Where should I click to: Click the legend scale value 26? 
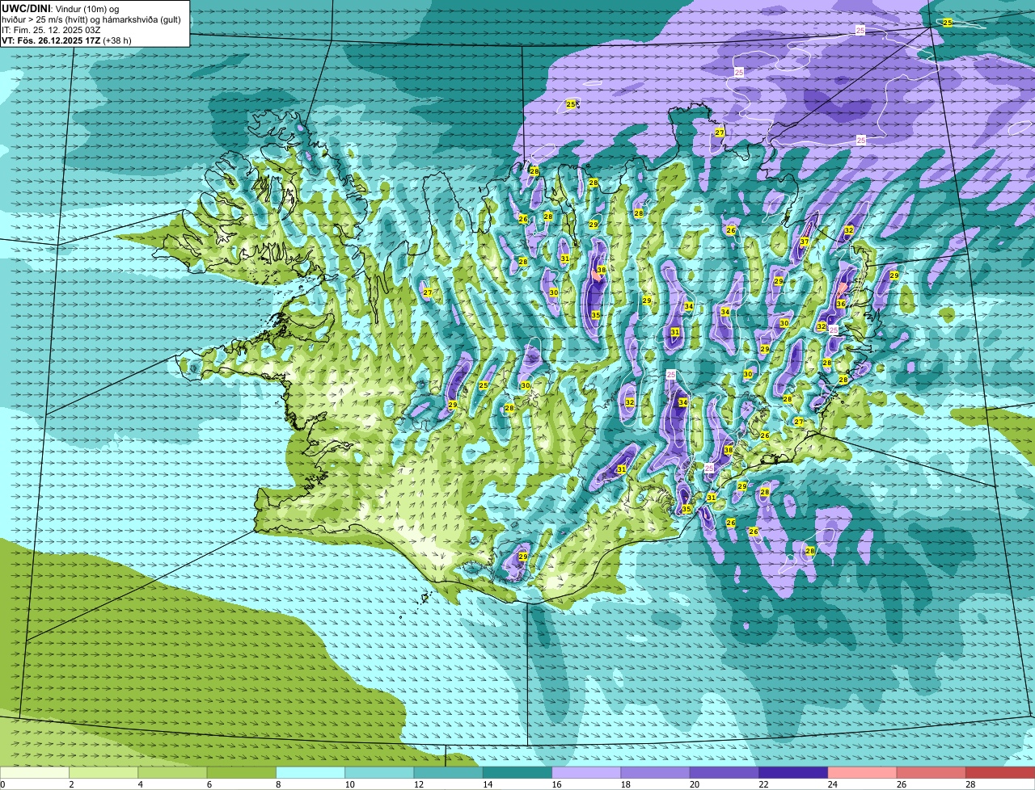tap(902, 784)
